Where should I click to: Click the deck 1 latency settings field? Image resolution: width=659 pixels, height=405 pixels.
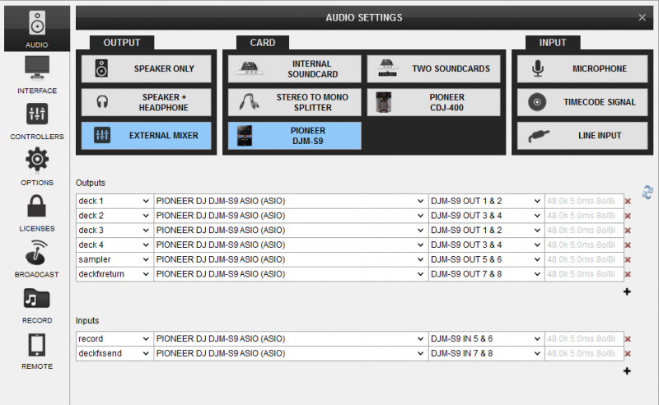point(582,201)
